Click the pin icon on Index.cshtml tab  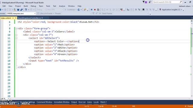click(13, 18)
